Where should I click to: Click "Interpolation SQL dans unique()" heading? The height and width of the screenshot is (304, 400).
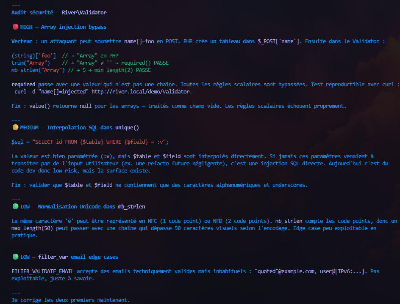pos(93,127)
